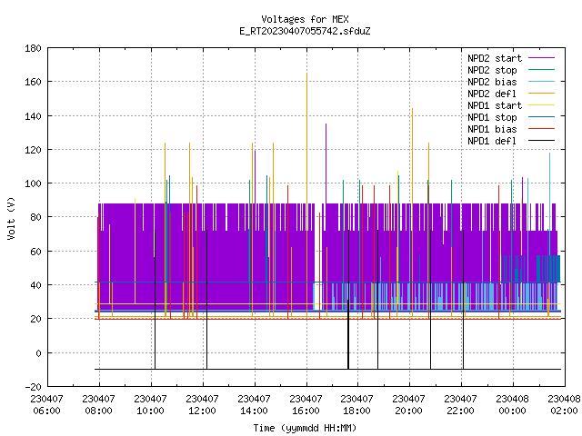Click the "Time (yymmdd HH:MM)" x-axis label
The width and height of the screenshot is (582, 436).
click(x=305, y=428)
